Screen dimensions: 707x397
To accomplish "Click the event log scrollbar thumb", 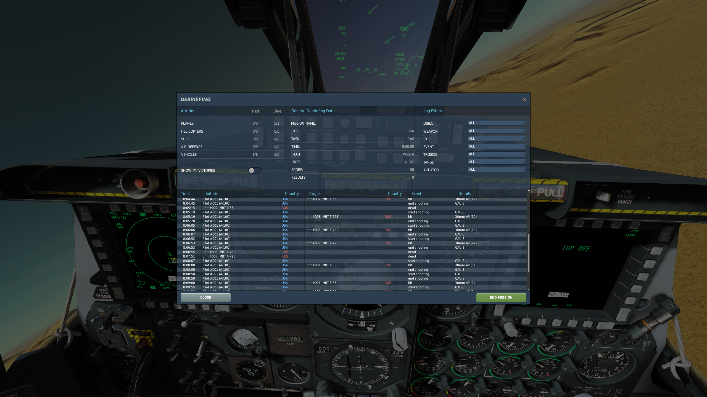I will tap(529, 253).
